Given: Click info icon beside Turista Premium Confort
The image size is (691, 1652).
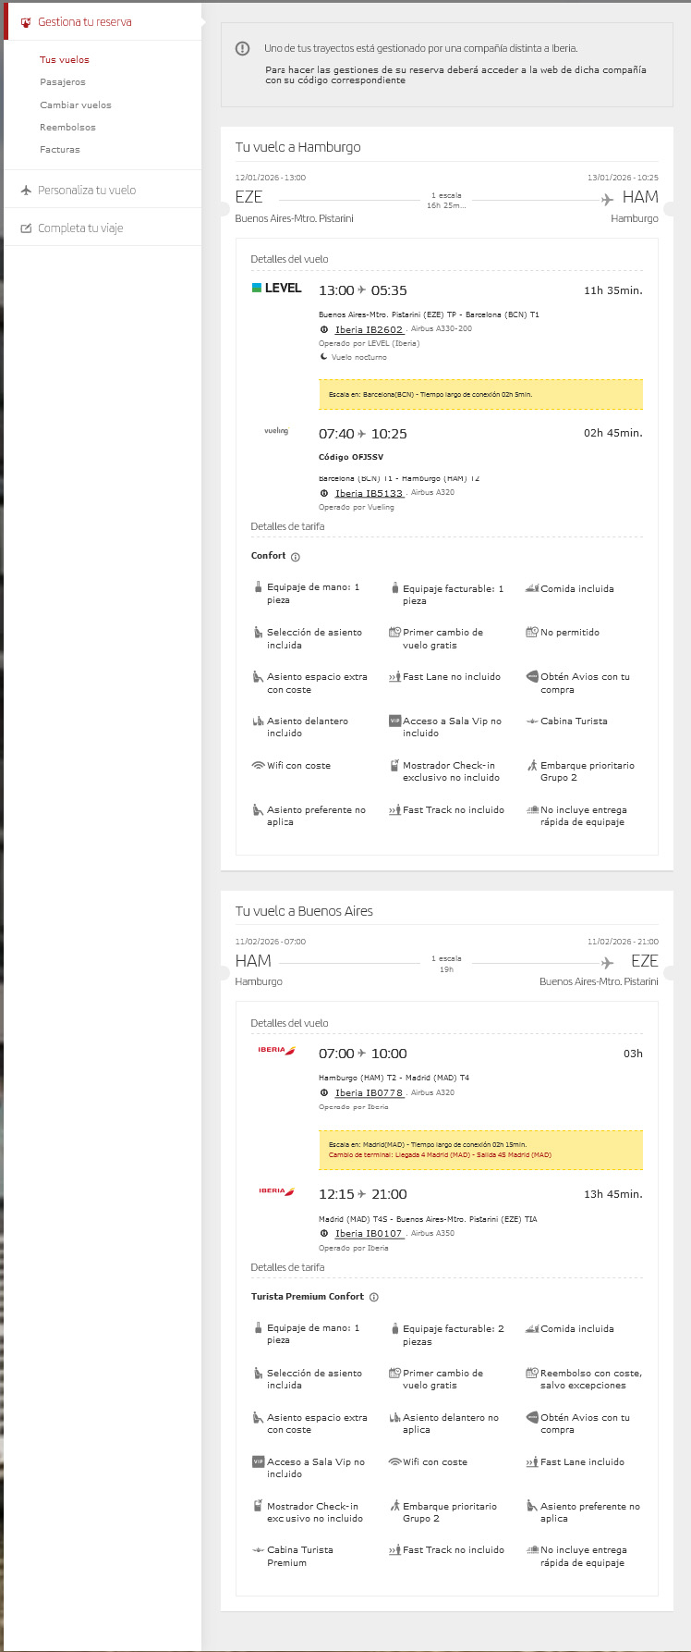Looking at the screenshot, I should (x=374, y=1297).
